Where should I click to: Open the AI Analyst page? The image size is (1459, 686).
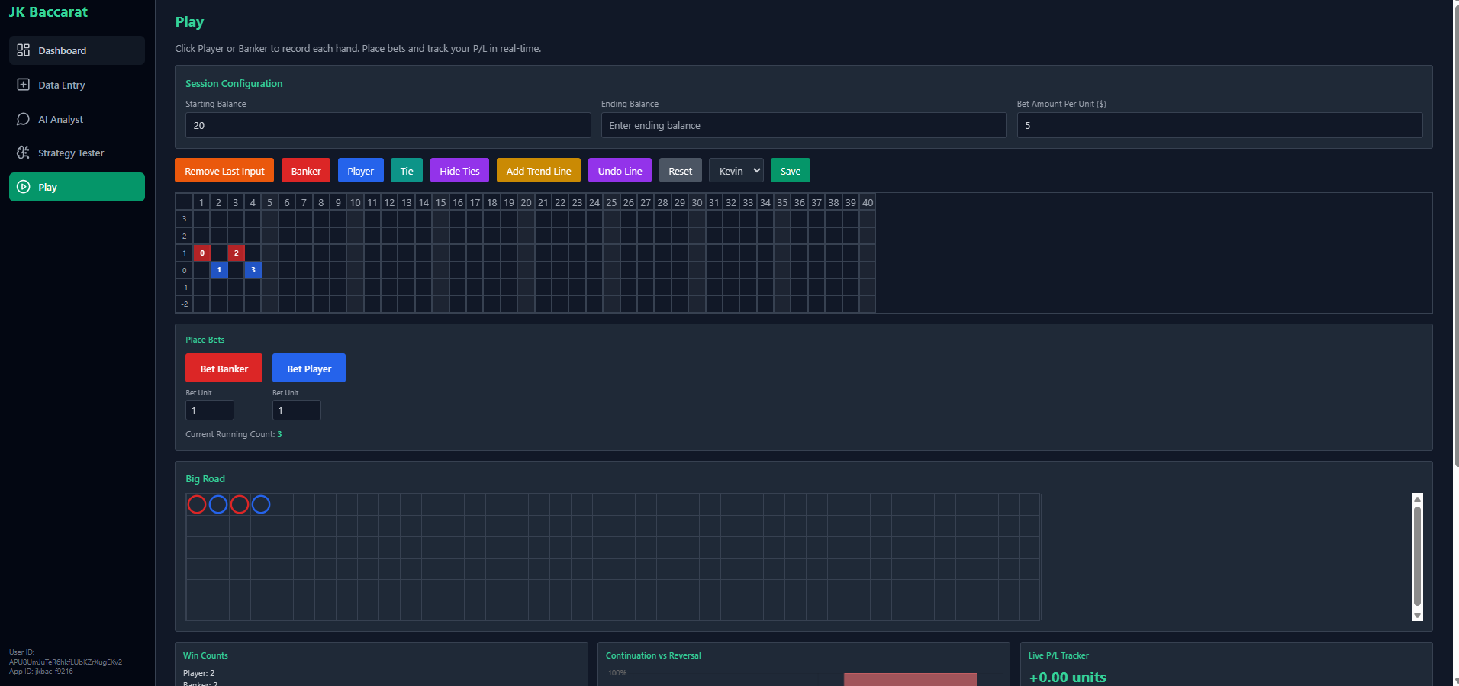[x=77, y=119]
